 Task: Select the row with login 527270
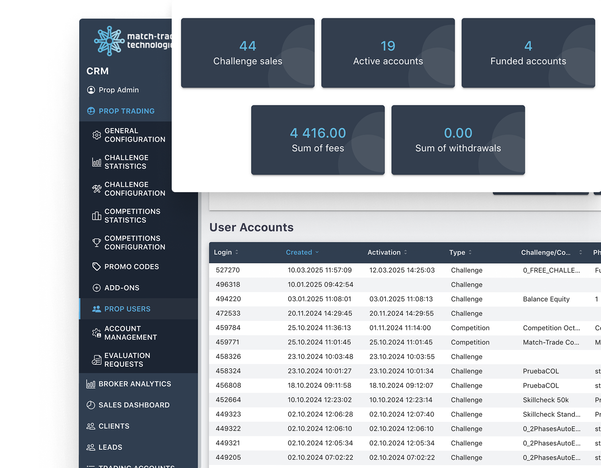pos(228,270)
